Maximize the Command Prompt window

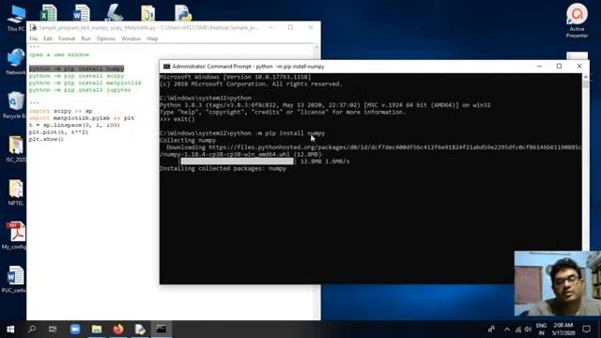pyautogui.click(x=560, y=67)
